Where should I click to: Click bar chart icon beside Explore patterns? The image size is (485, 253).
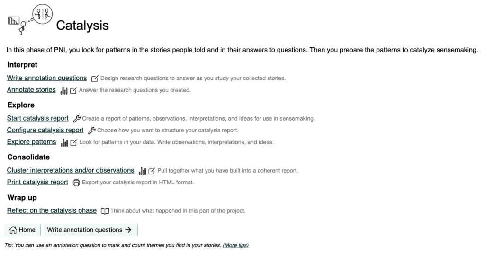pos(64,142)
